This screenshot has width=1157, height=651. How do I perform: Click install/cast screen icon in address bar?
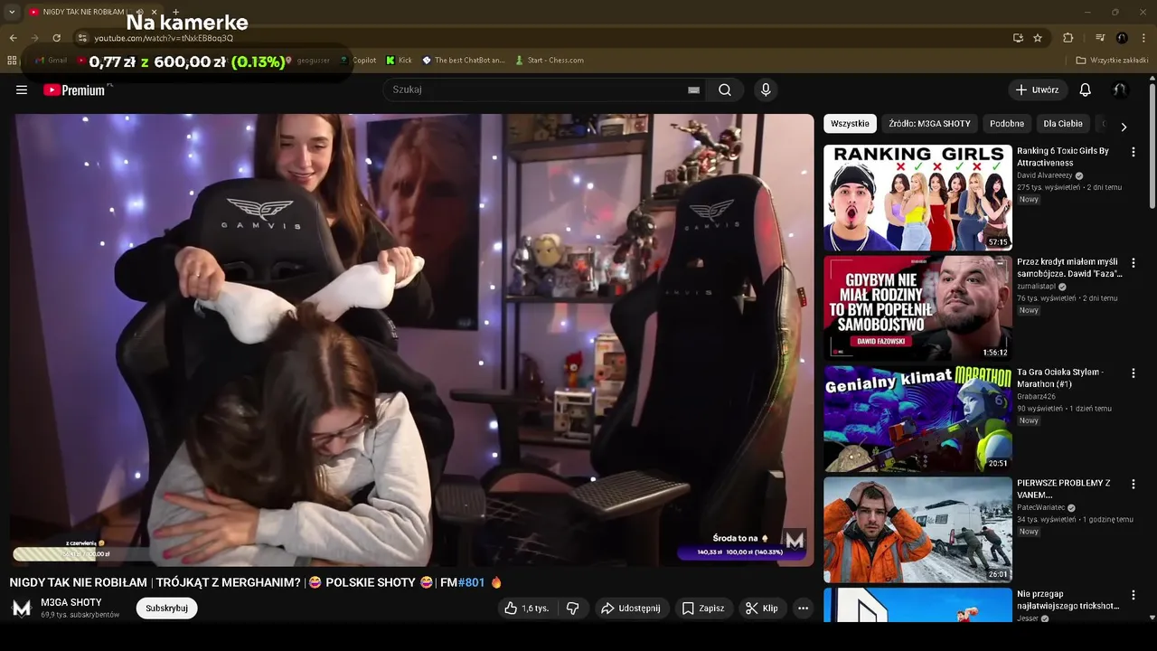[x=1018, y=38]
